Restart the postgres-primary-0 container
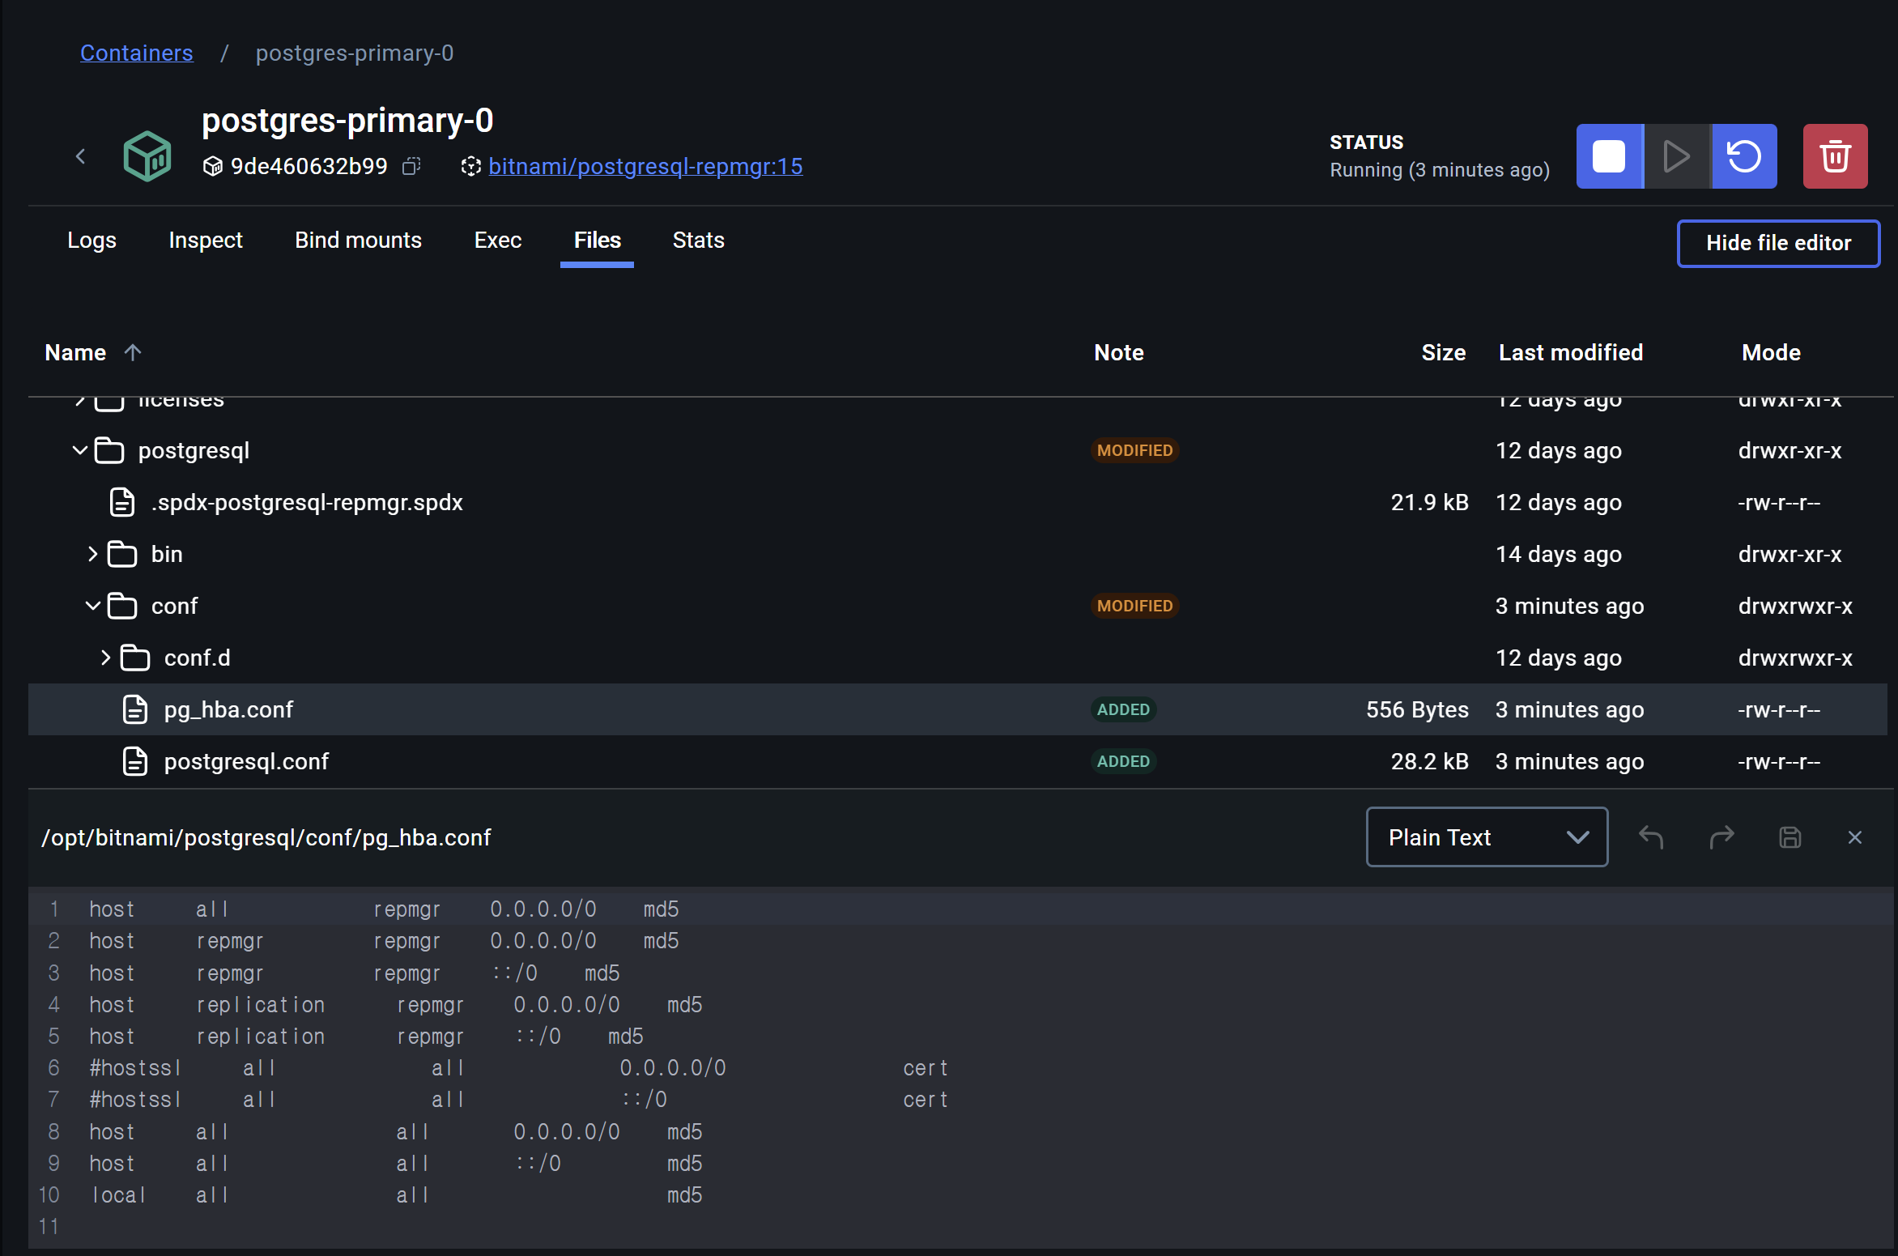 coord(1744,156)
